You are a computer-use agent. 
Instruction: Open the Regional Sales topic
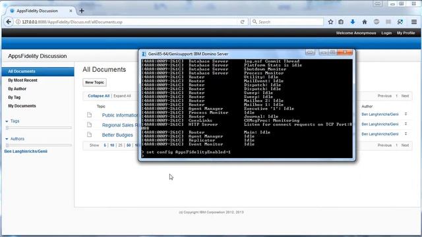(x=120, y=125)
